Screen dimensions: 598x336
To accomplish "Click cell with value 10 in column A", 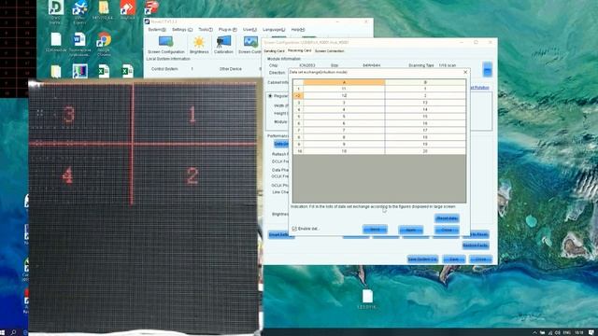I will 344,151.
